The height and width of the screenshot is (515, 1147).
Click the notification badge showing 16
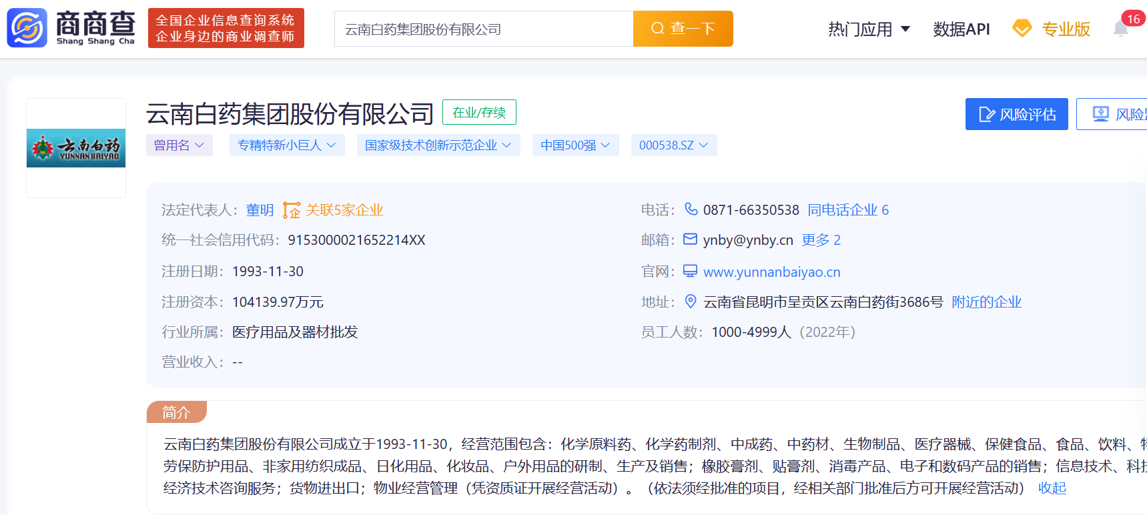(1134, 19)
